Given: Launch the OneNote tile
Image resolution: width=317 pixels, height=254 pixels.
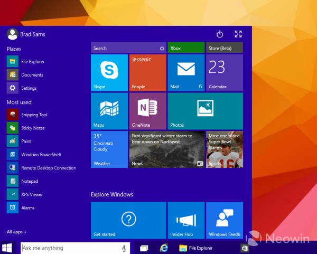Looking at the screenshot, I should point(148,111).
